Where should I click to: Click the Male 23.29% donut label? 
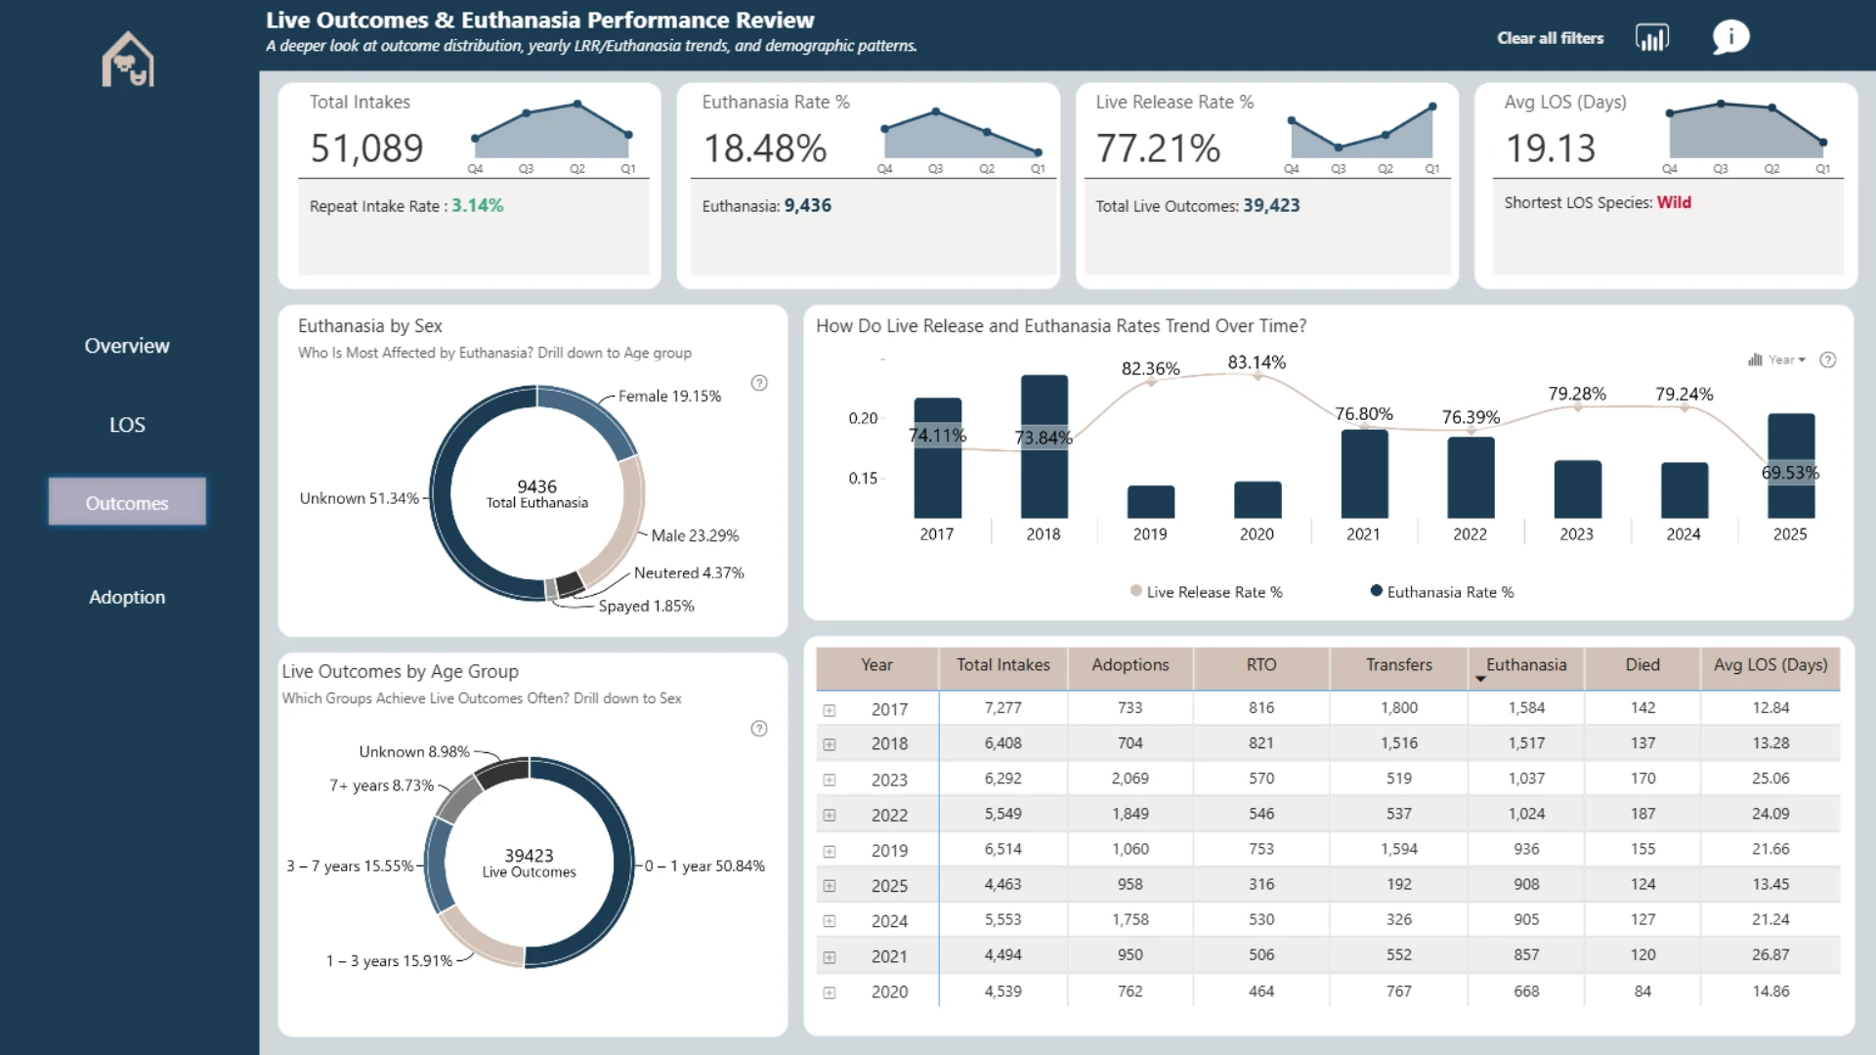pos(695,535)
